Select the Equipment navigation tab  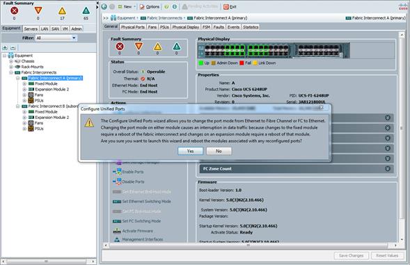pyautogui.click(x=12, y=29)
